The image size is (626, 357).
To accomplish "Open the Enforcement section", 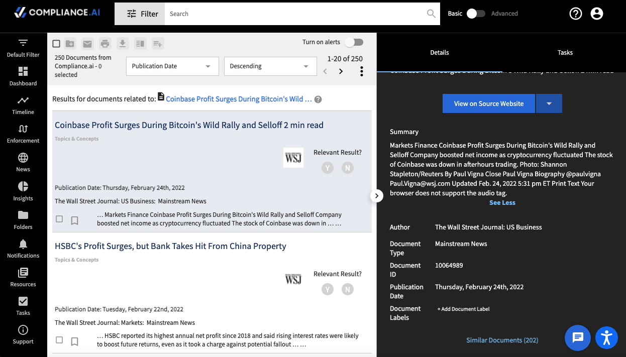I will 23,134.
